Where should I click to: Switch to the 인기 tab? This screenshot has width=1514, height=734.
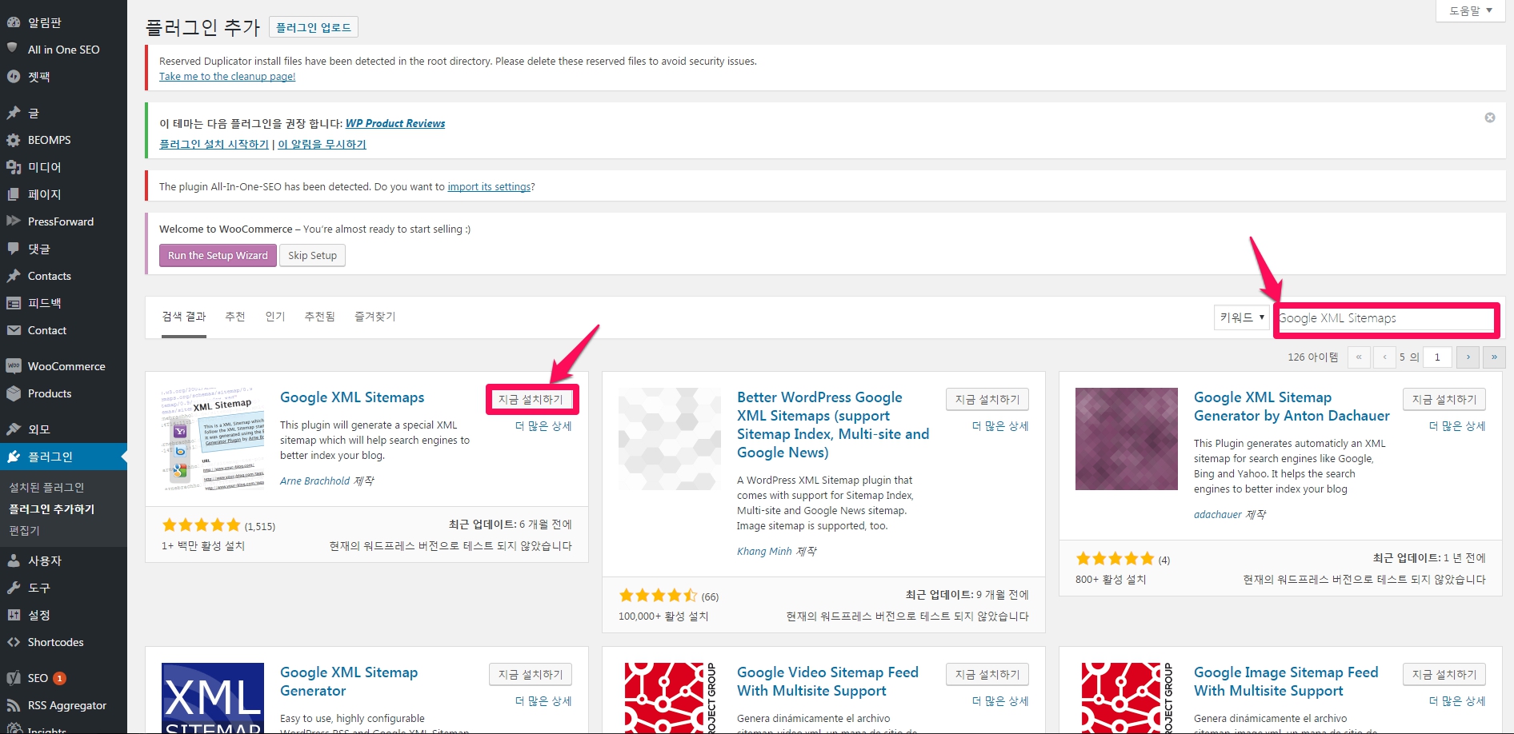(x=275, y=317)
